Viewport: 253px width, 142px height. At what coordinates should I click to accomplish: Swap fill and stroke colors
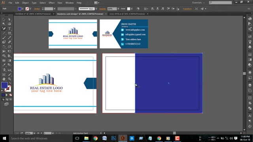coord(10,83)
